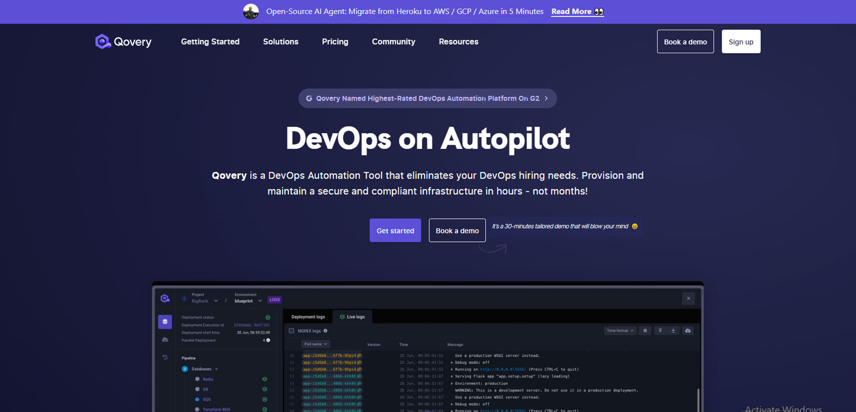Click the chevron arrow on the G2 pill

coord(547,98)
